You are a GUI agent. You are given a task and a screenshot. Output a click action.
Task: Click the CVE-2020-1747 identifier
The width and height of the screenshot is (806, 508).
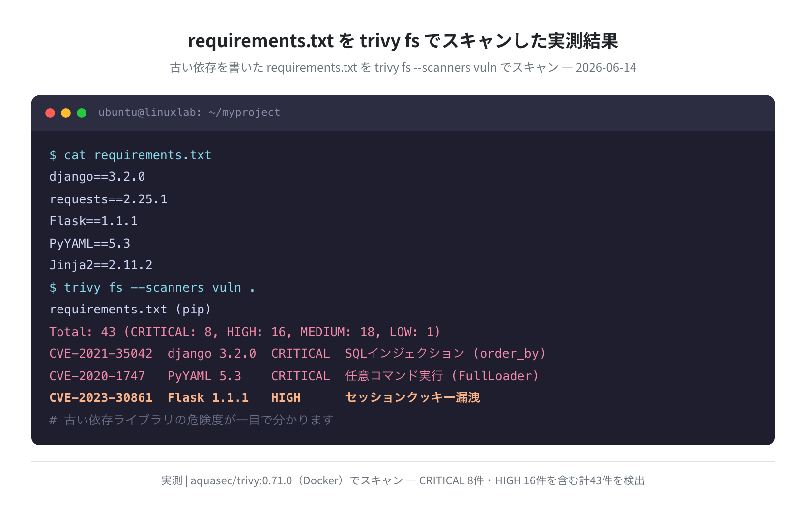(x=97, y=376)
